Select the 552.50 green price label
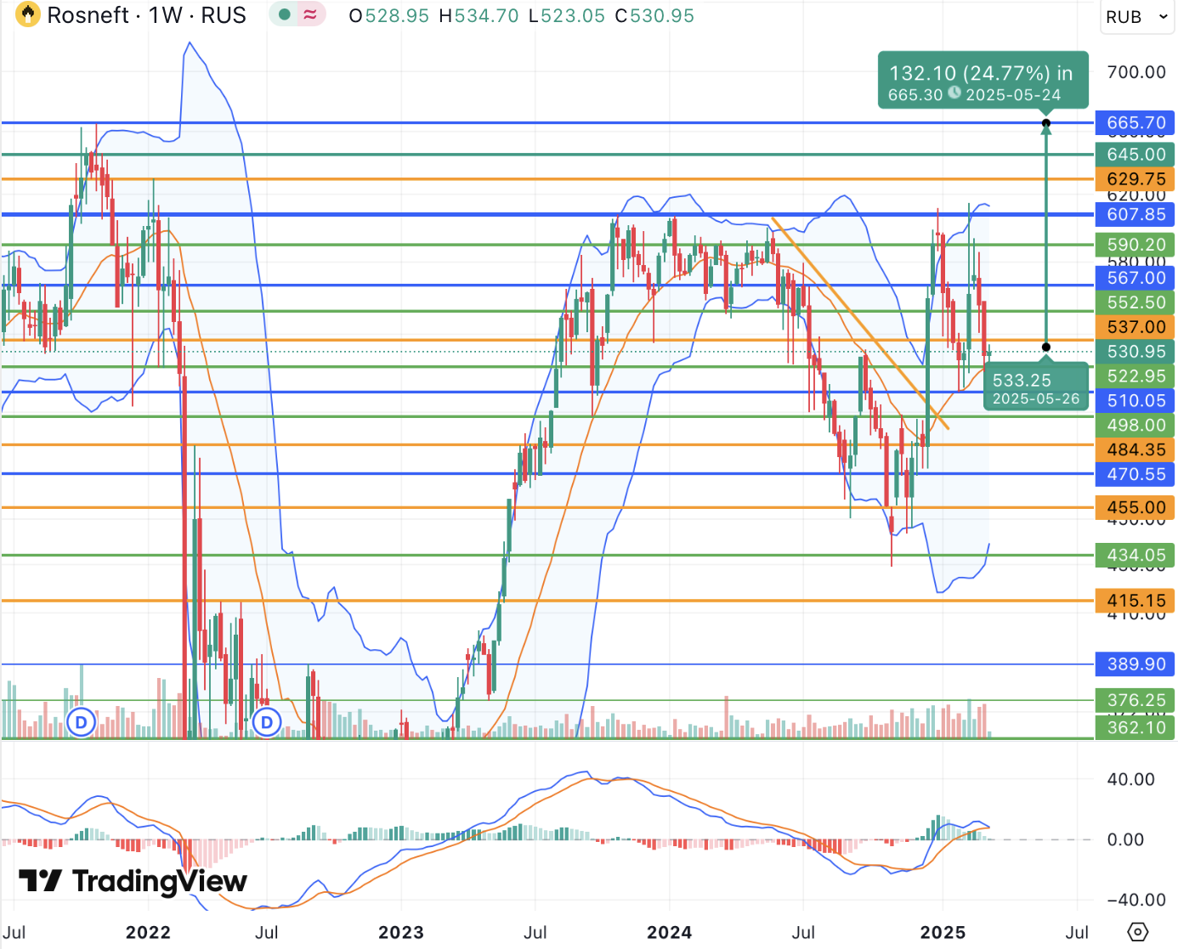1178x949 pixels. pyautogui.click(x=1136, y=302)
